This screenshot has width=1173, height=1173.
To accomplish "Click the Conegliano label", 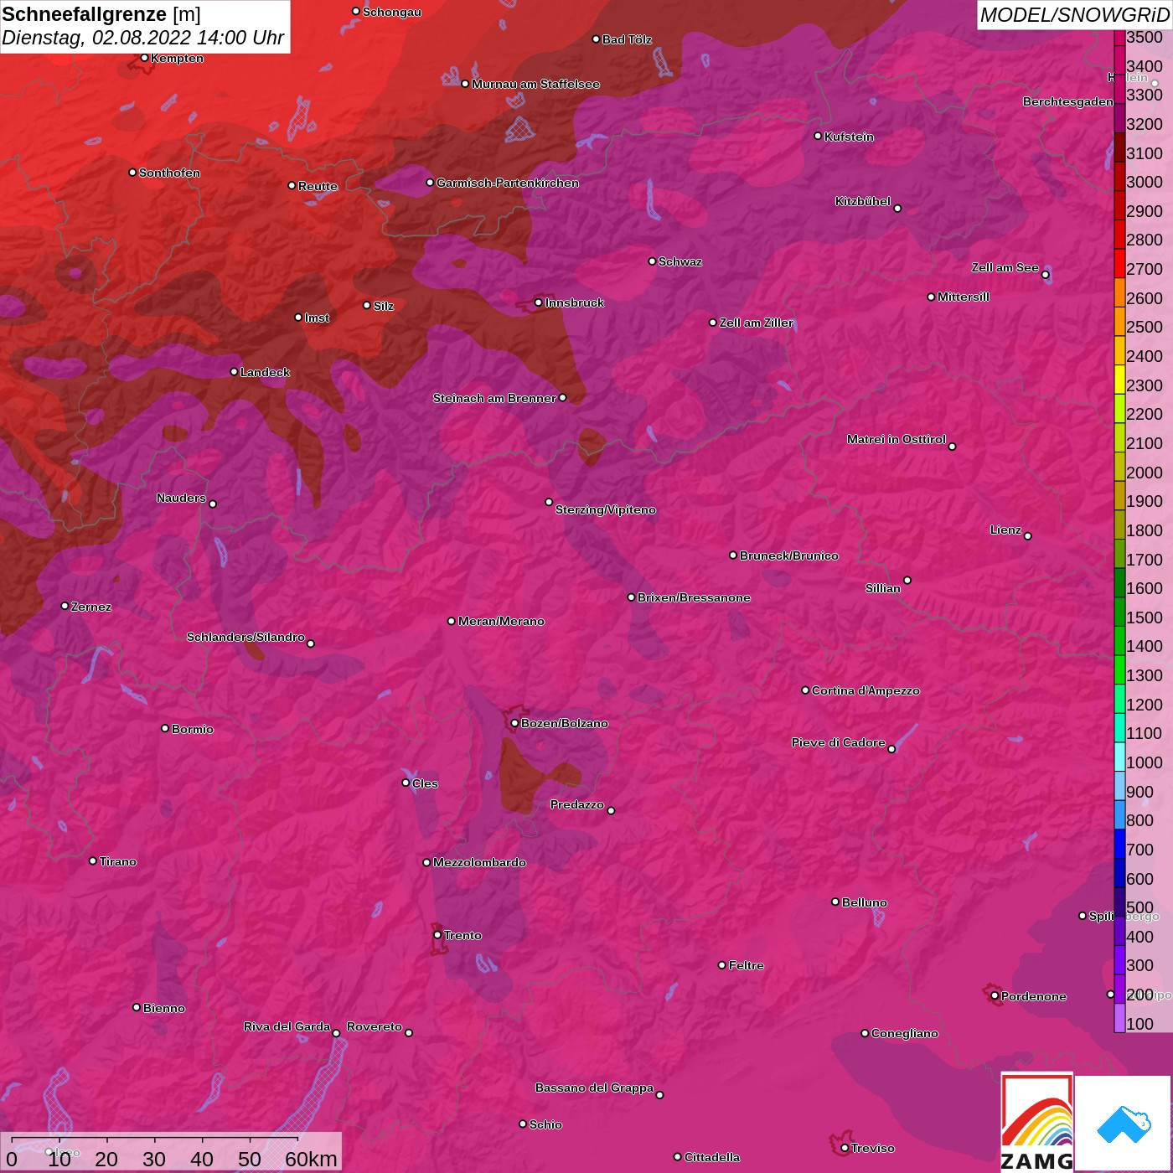I will click(x=904, y=1033).
